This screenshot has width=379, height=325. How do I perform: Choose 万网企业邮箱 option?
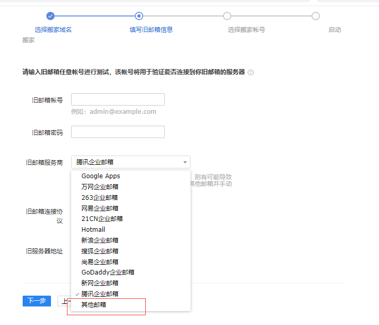pos(100,187)
